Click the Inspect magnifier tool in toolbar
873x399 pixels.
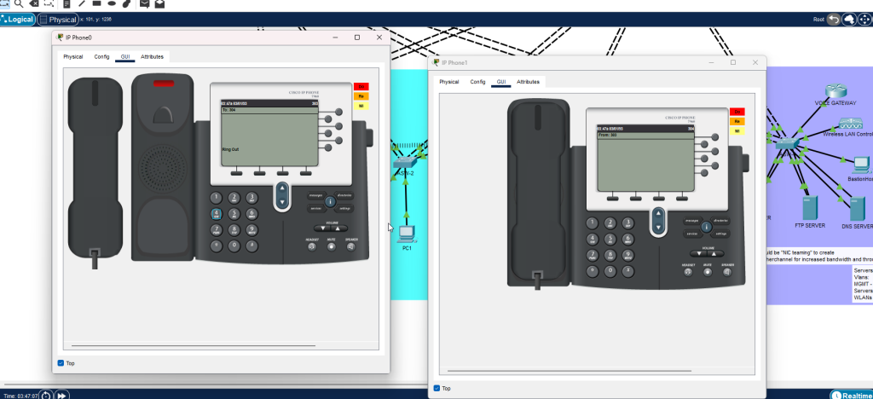pyautogui.click(x=19, y=4)
